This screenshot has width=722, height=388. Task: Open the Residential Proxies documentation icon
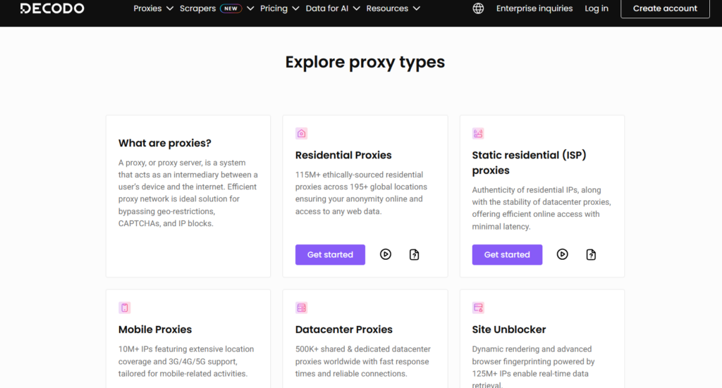click(415, 254)
